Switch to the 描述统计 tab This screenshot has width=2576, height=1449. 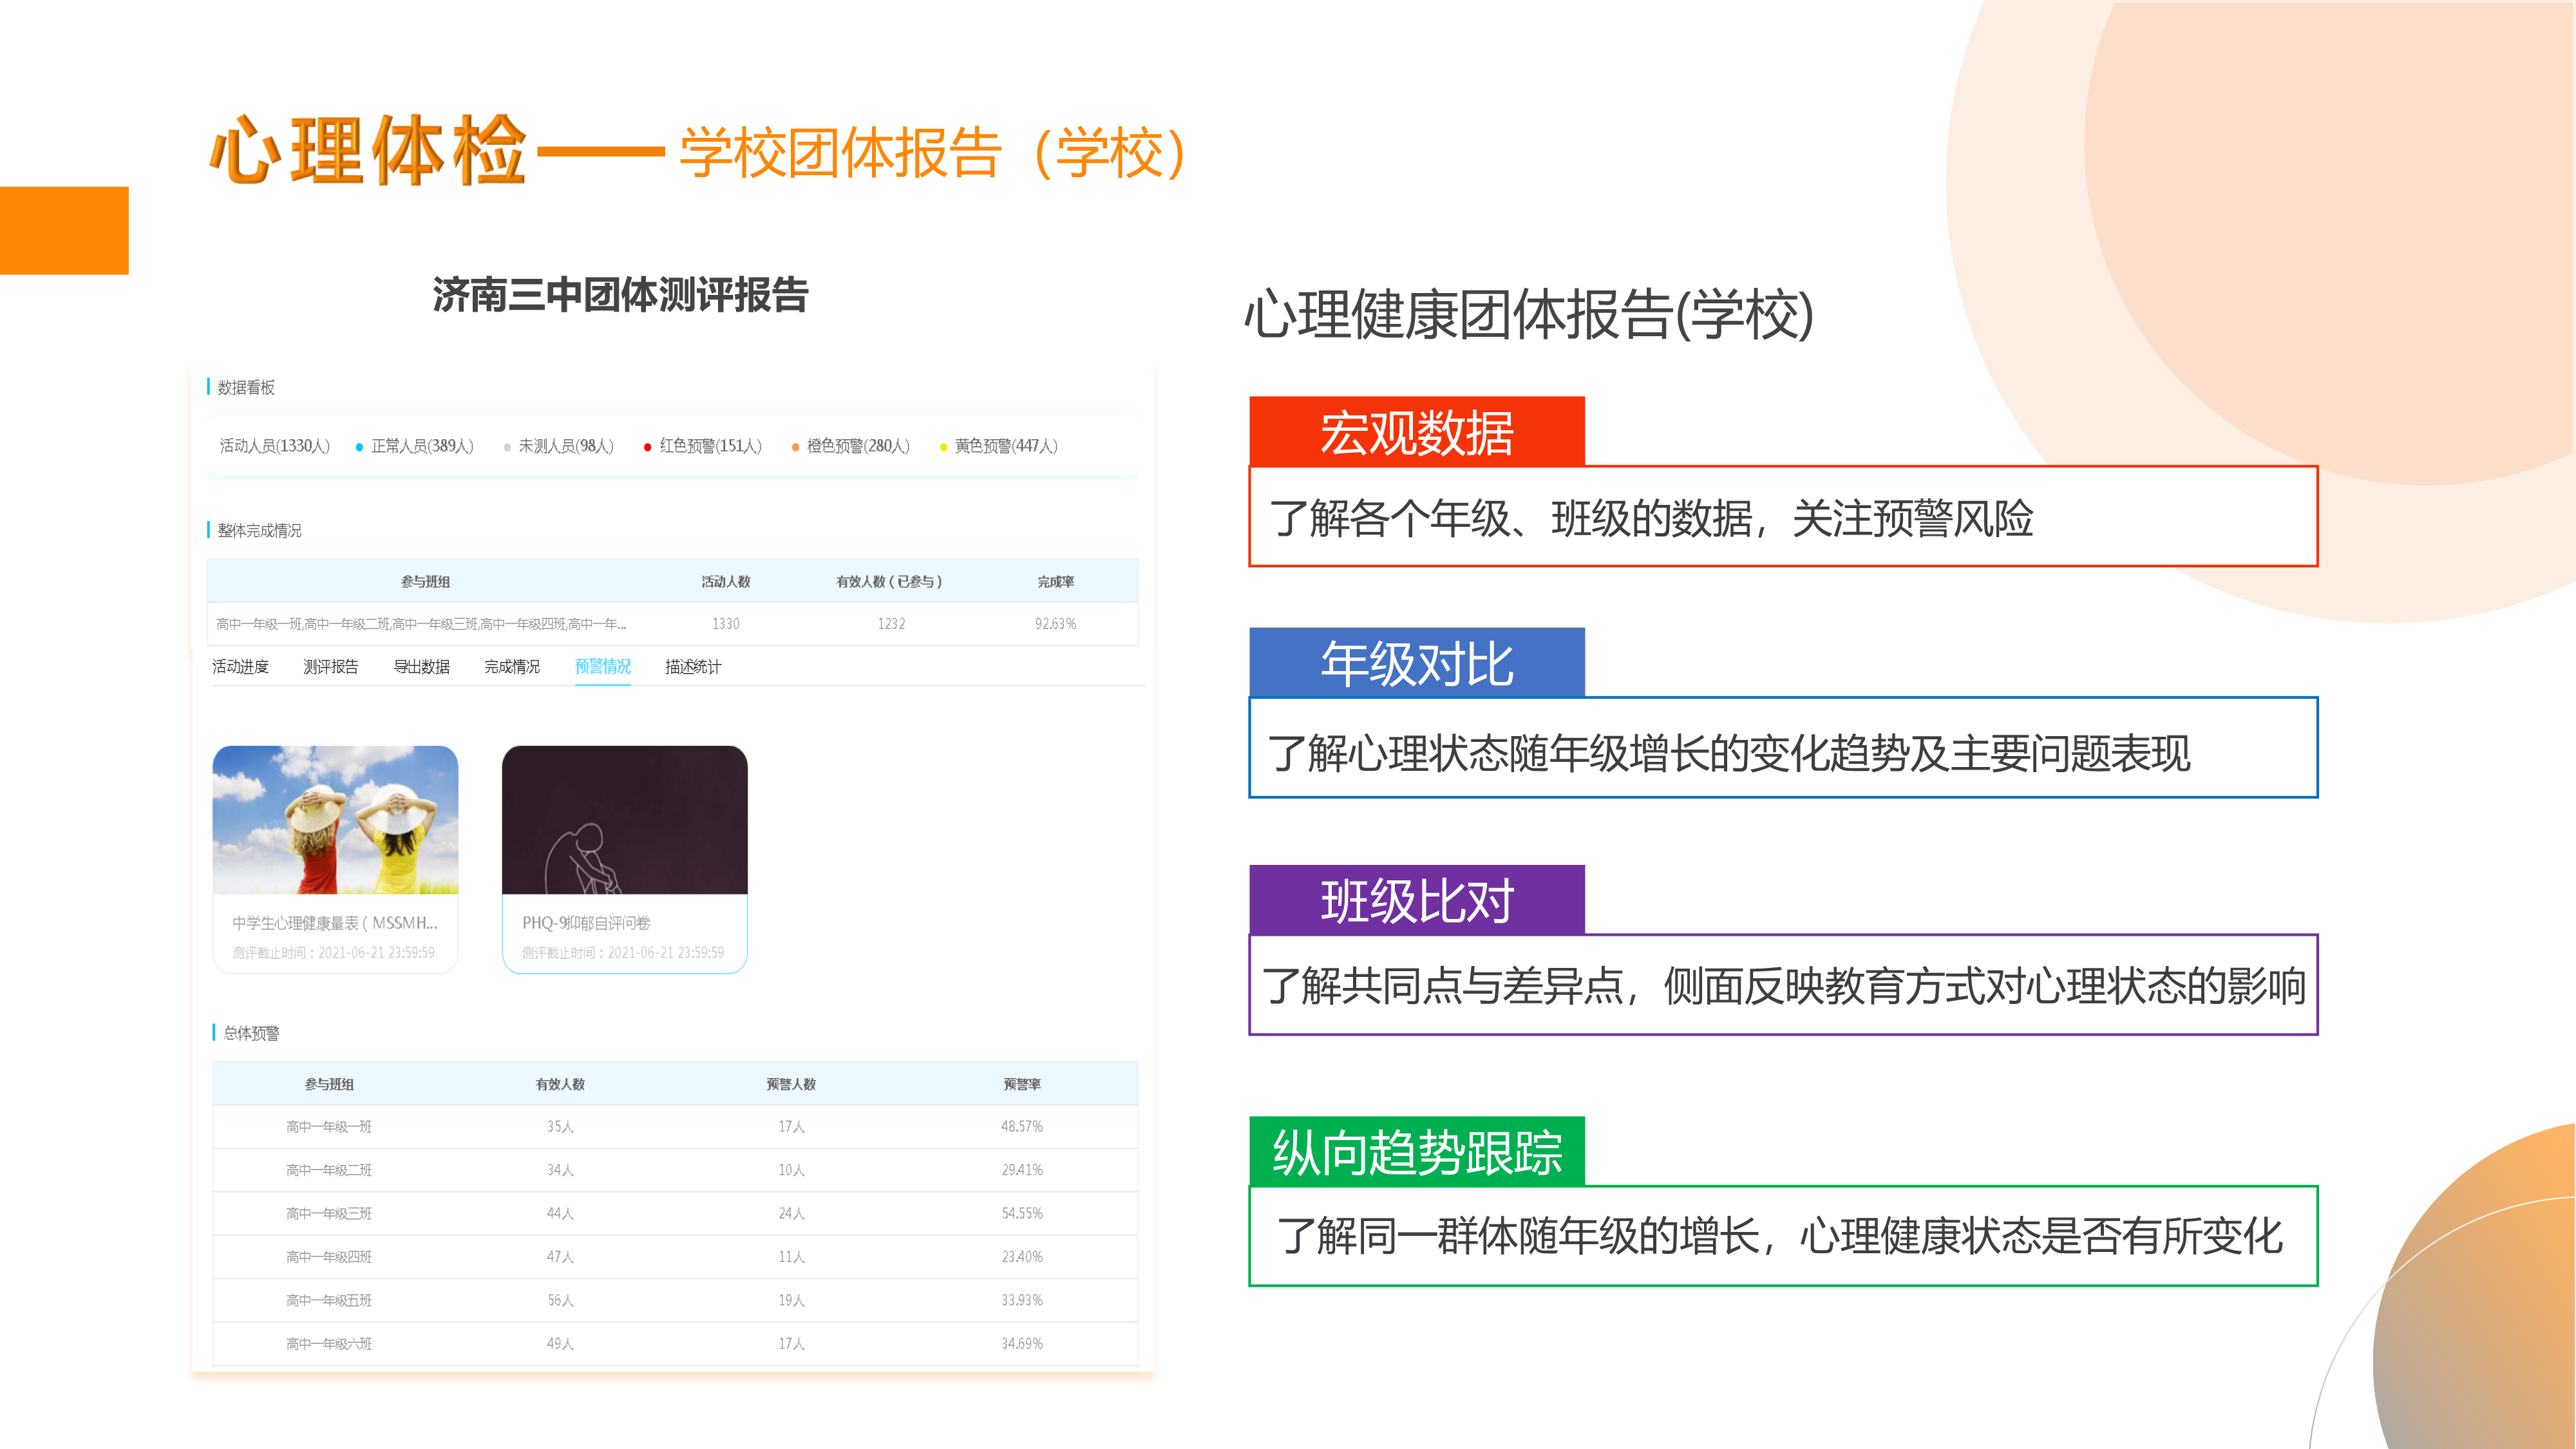(693, 667)
